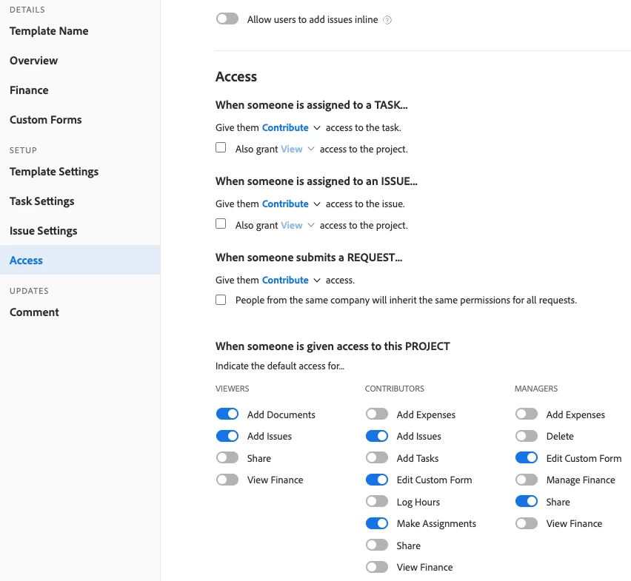Open Comment under Updates

coord(34,312)
